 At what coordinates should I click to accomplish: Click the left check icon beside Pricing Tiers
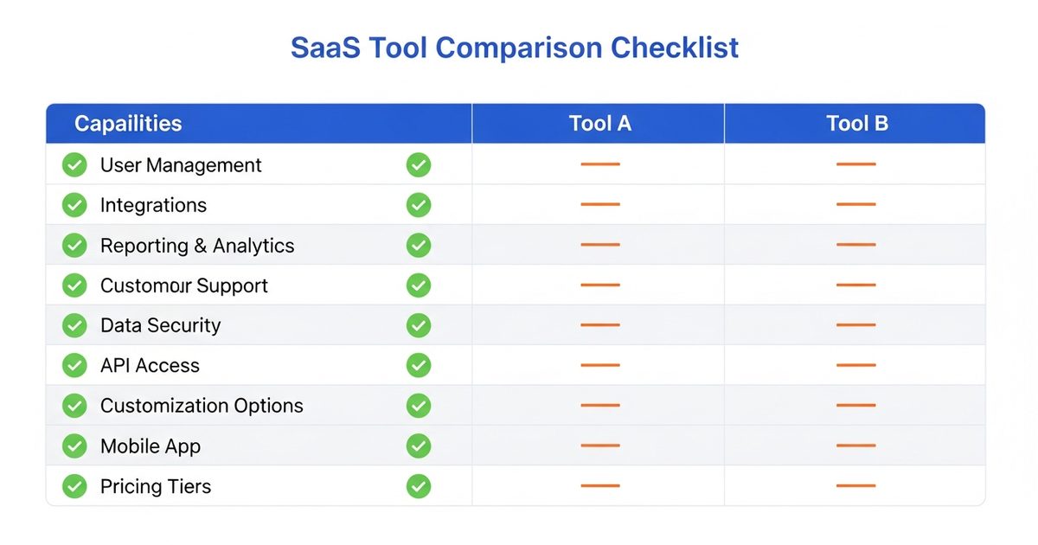(x=74, y=486)
